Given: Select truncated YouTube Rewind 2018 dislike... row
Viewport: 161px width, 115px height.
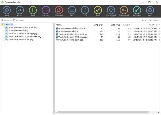Looking at the screenshot, I should (107, 37).
